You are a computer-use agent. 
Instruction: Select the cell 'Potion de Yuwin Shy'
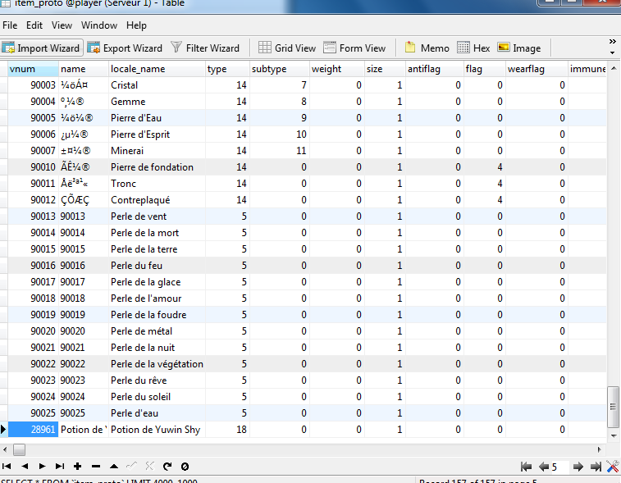157,430
